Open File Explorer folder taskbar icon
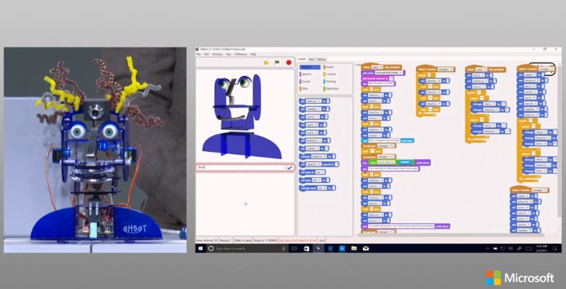Image resolution: width=566 pixels, height=289 pixels. tap(354, 248)
